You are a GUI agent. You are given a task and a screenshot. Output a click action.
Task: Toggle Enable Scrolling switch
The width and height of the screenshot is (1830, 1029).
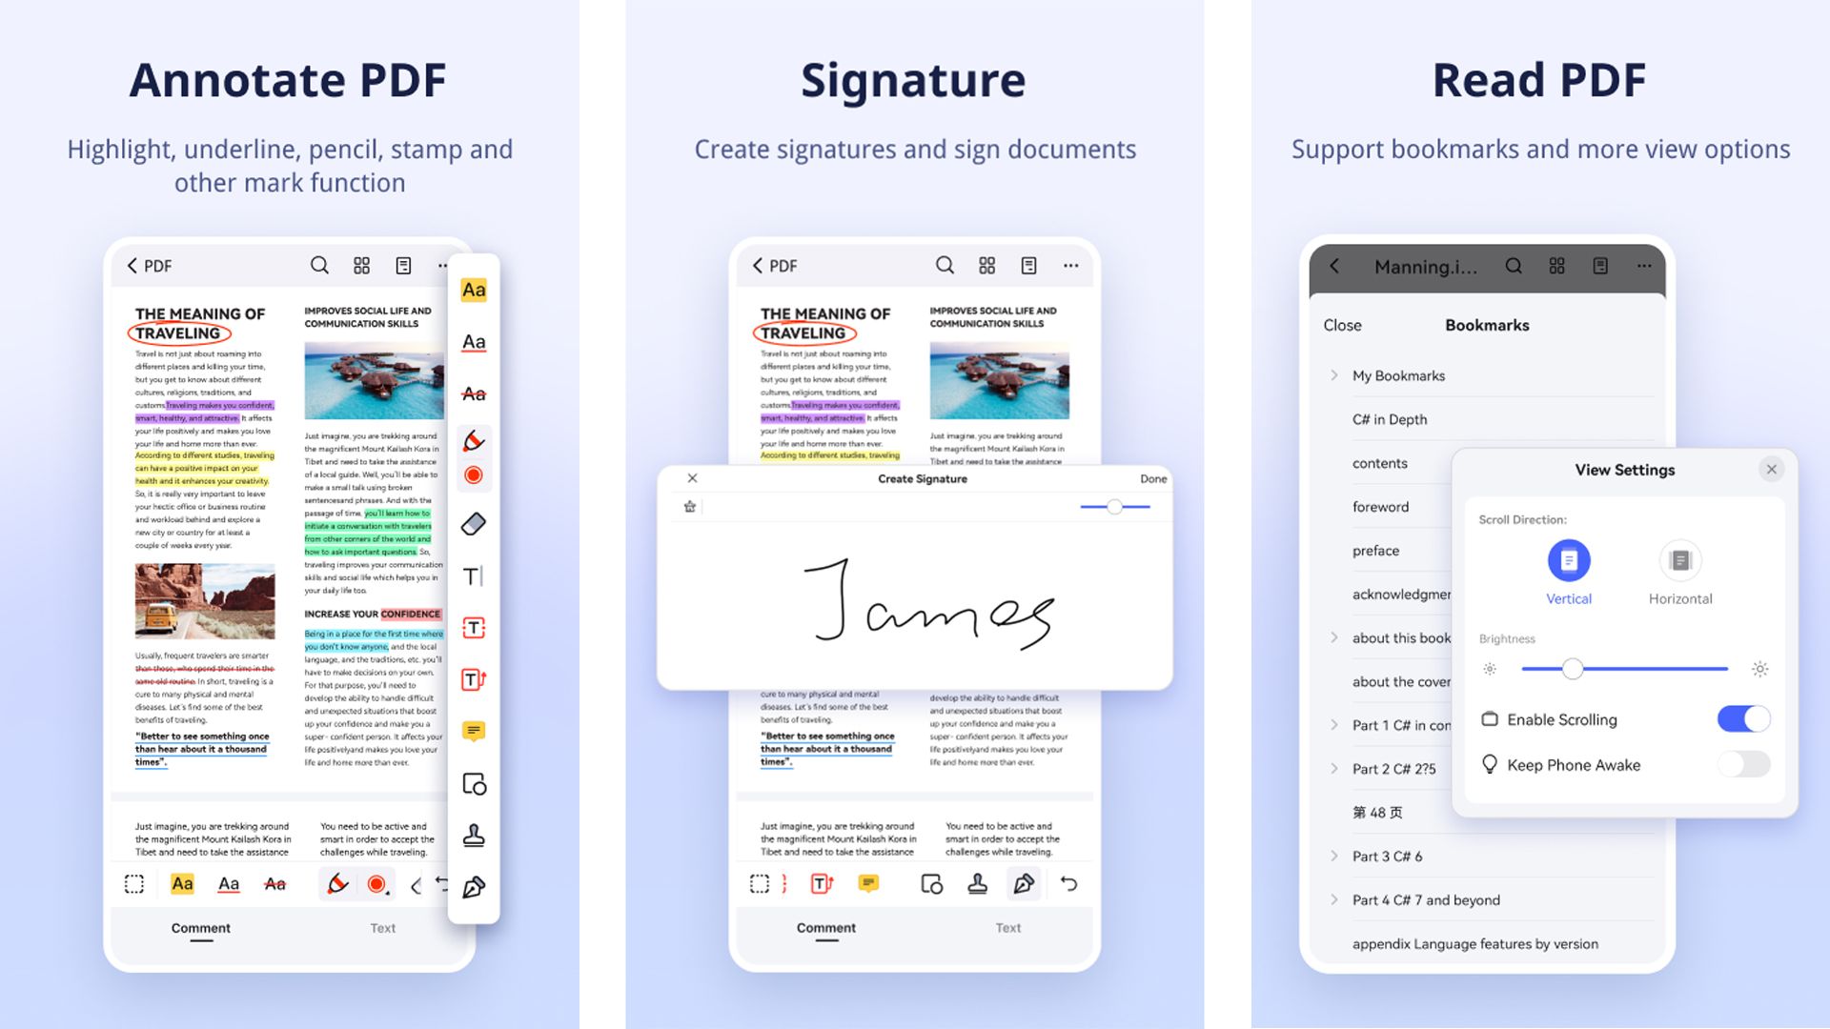click(1751, 717)
